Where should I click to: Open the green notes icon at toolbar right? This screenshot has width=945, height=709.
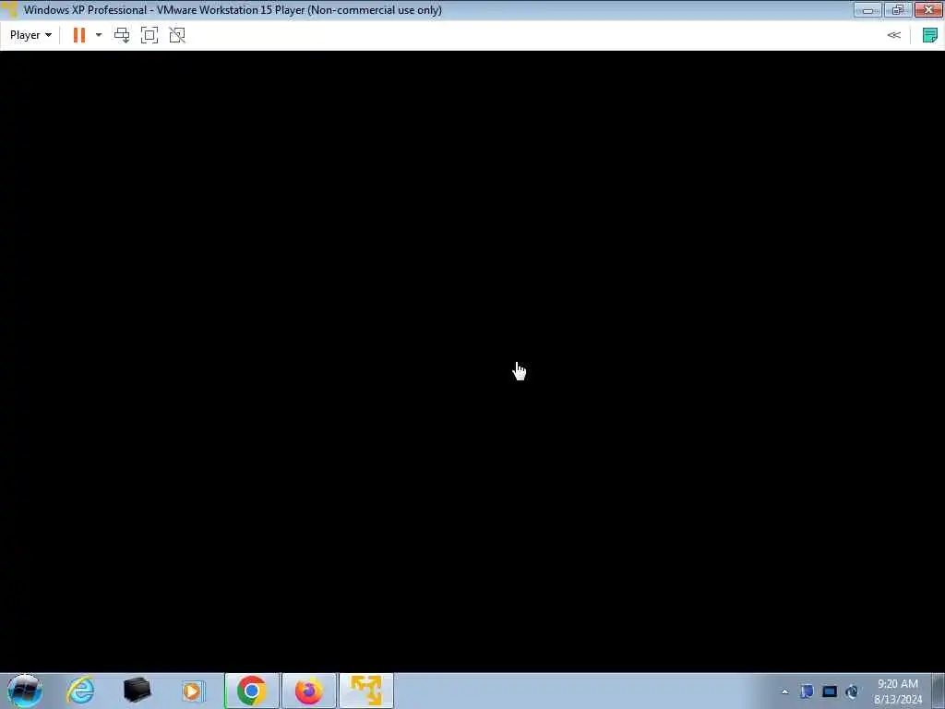click(930, 35)
